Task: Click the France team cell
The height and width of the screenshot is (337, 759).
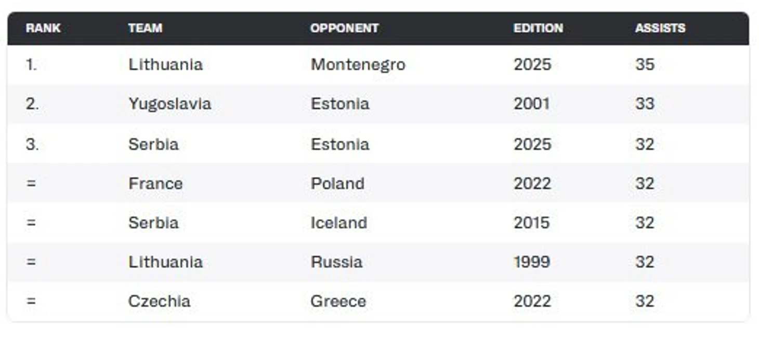Action: pos(155,183)
